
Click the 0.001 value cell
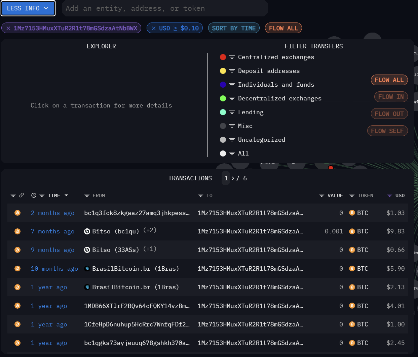pyautogui.click(x=334, y=231)
